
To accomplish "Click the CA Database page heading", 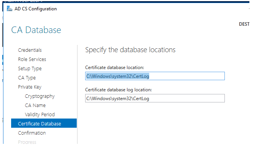I will tap(36, 30).
